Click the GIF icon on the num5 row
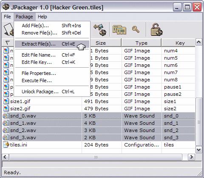Image resolution: width=204 pixels, height=178 pixels. pyautogui.click(x=6, y=58)
